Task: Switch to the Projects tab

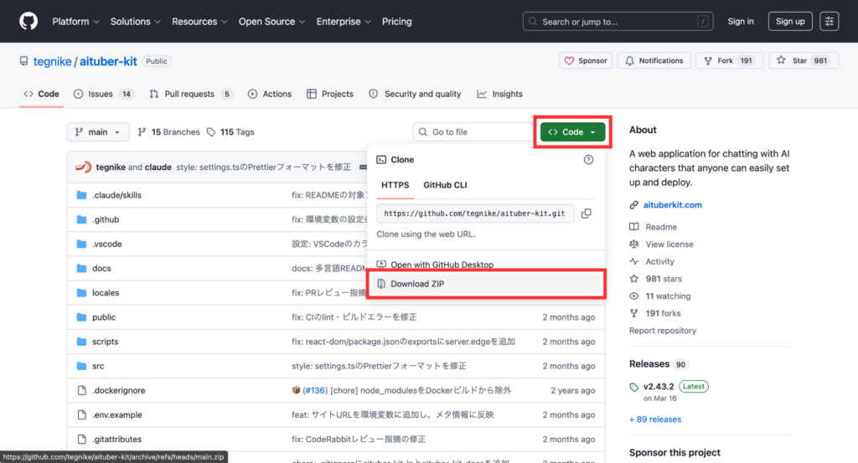Action: pyautogui.click(x=330, y=94)
